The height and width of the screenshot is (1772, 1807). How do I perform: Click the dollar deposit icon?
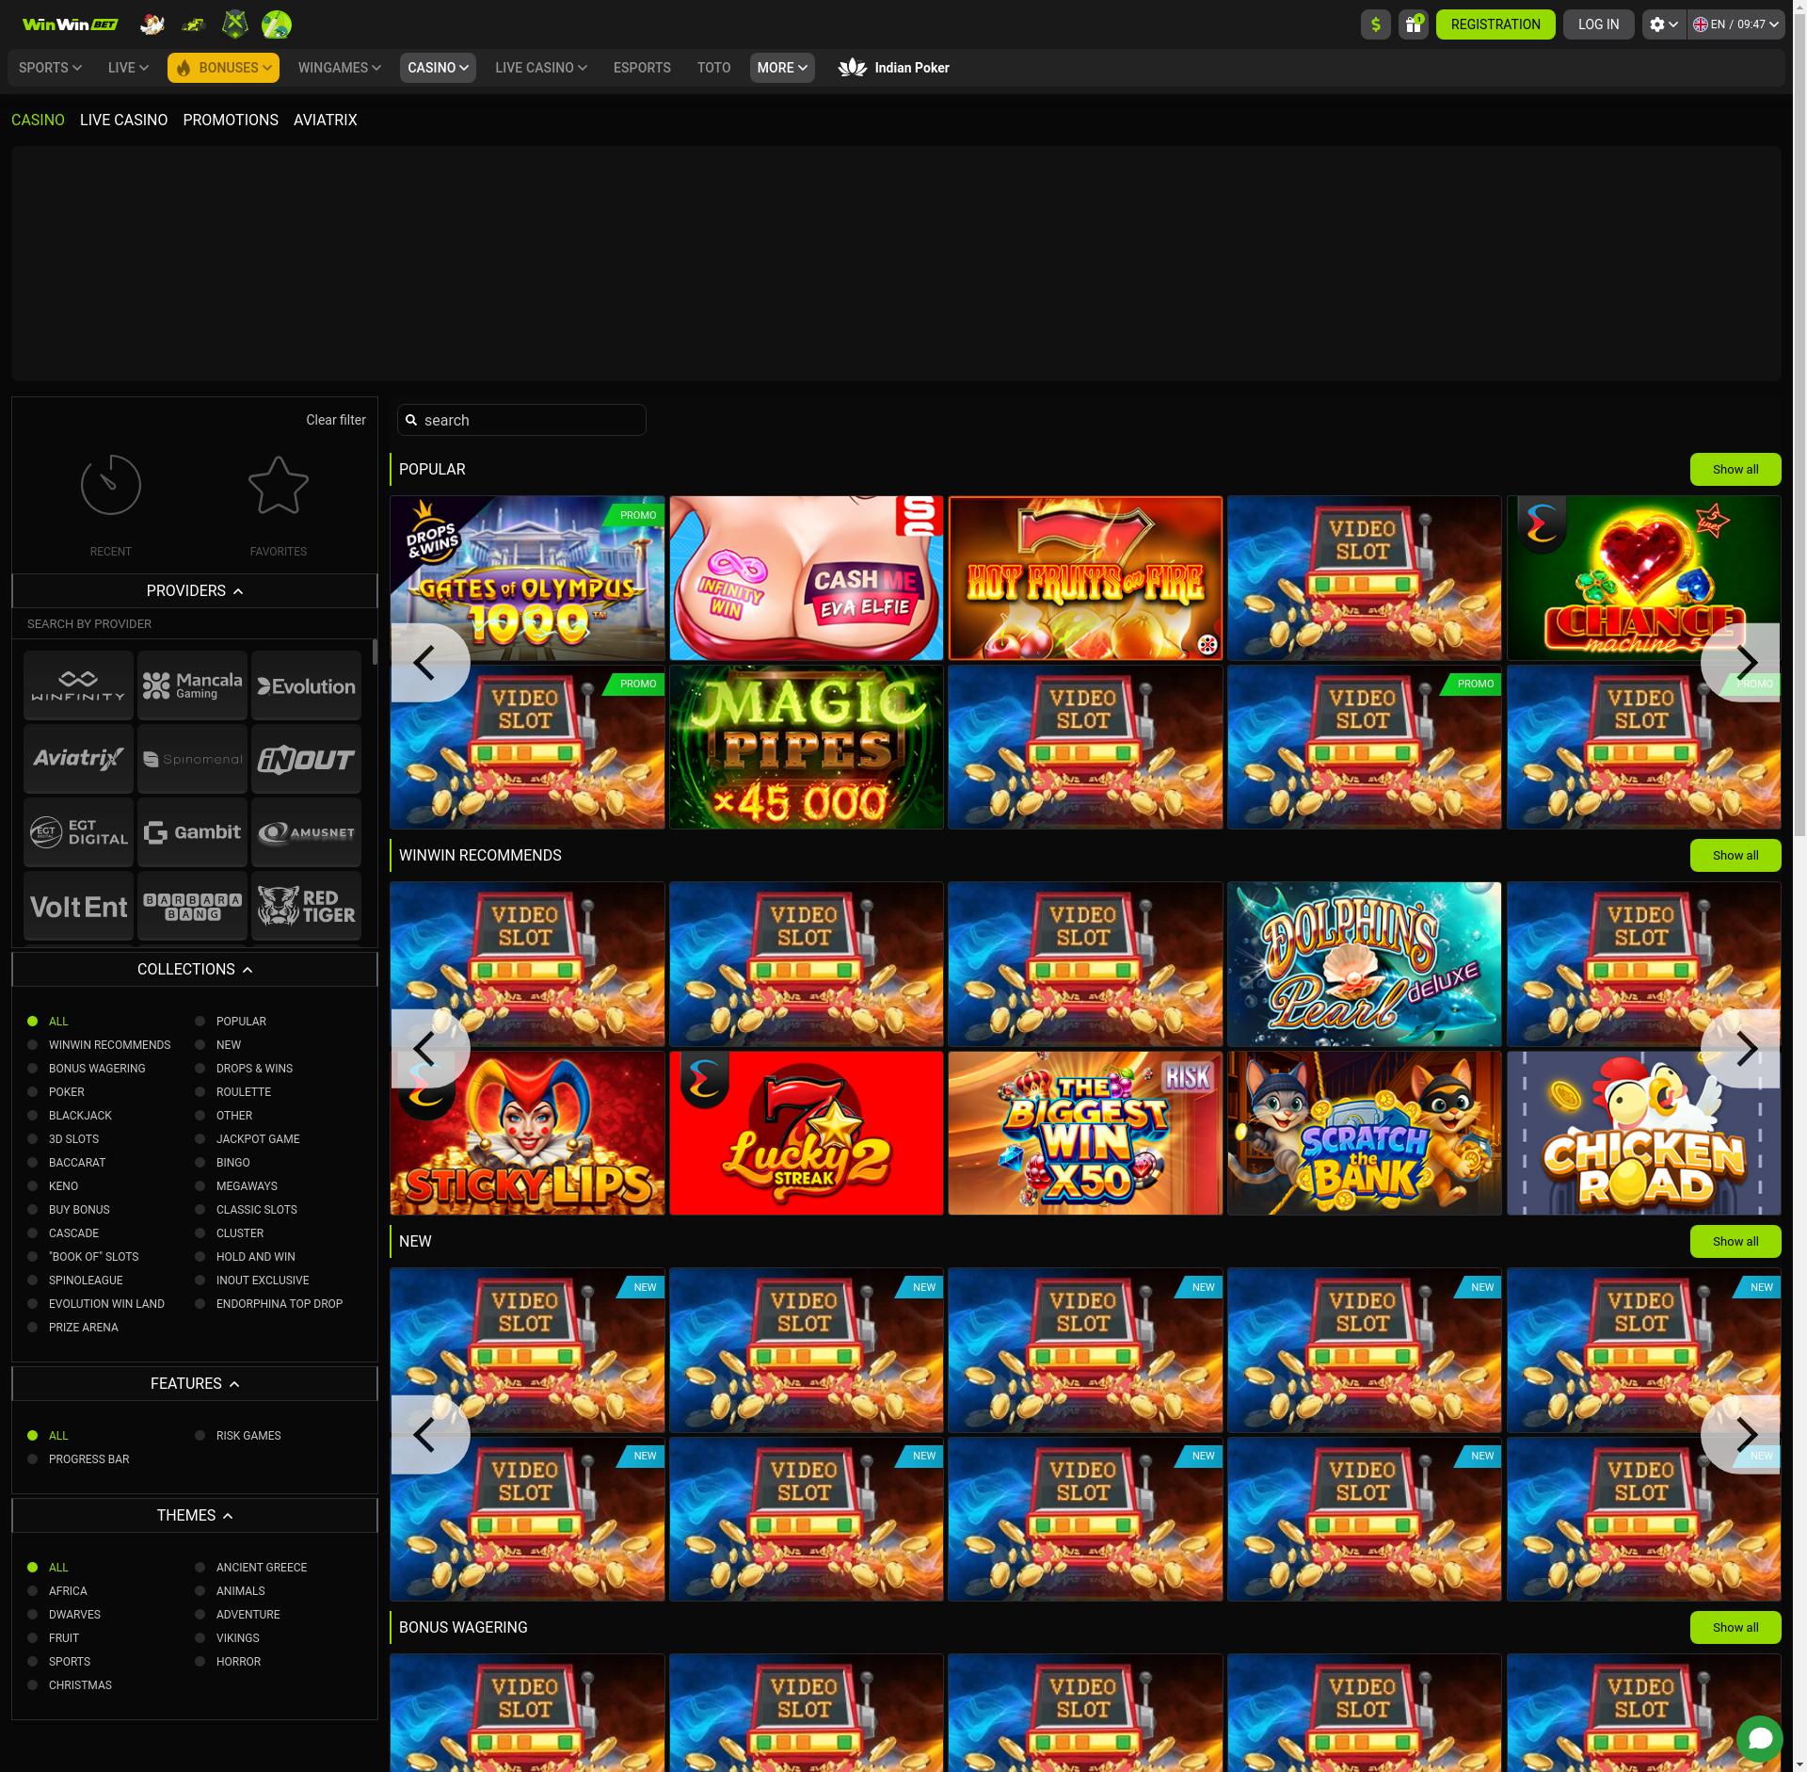1375,24
